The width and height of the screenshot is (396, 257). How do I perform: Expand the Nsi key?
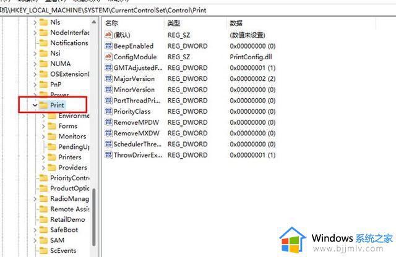tap(35, 54)
